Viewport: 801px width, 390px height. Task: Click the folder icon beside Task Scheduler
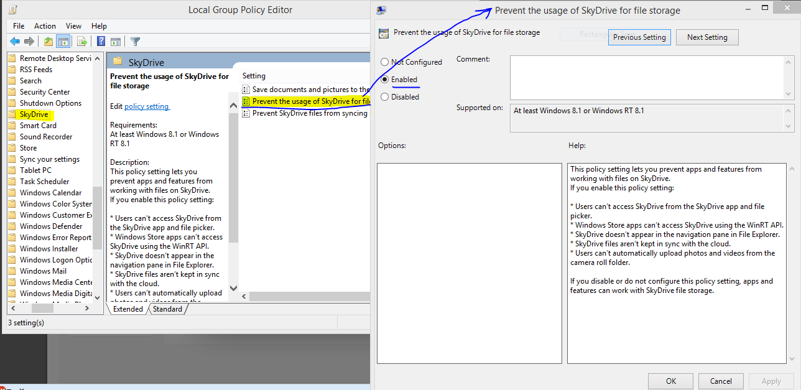[12, 182]
